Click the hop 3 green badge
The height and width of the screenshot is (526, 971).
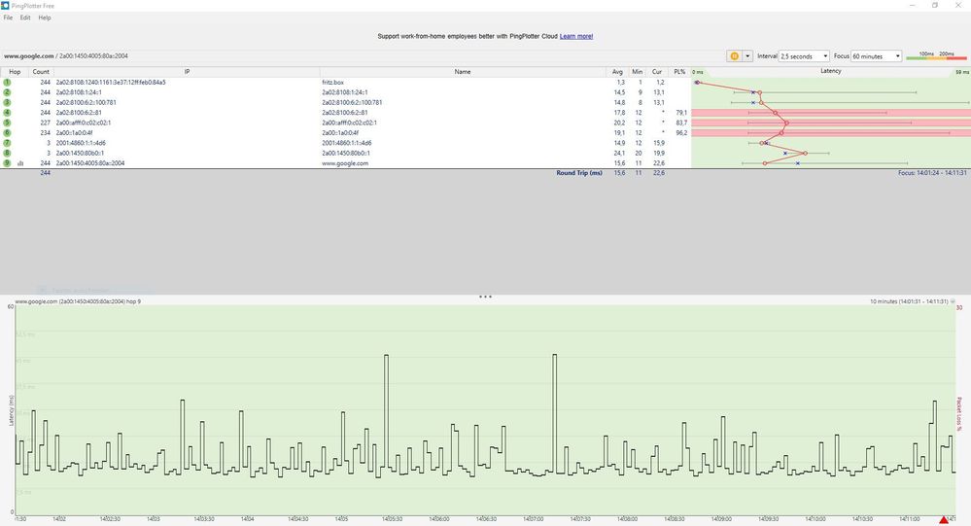[x=7, y=102]
